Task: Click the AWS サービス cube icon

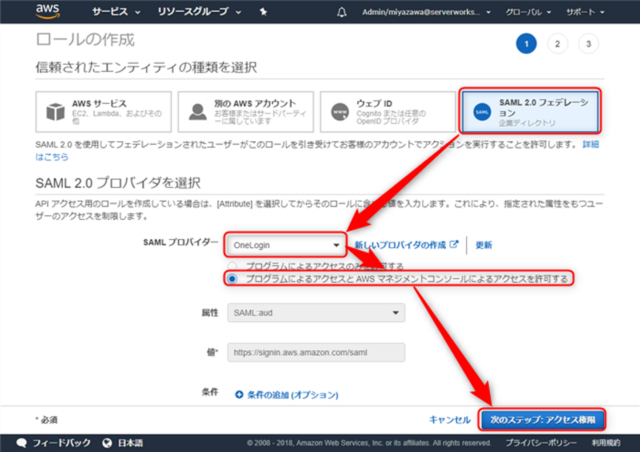Action: pos(56,112)
